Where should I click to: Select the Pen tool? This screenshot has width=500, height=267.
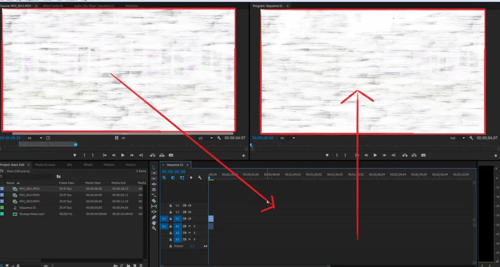(x=154, y=217)
